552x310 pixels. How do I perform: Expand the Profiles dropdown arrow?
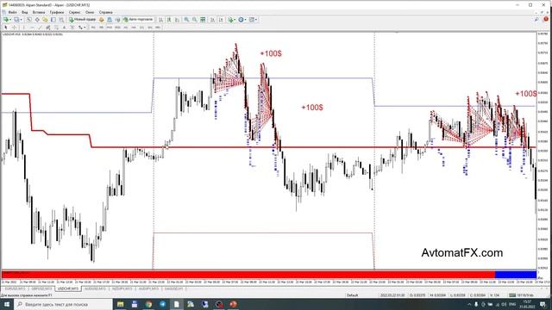21,20
